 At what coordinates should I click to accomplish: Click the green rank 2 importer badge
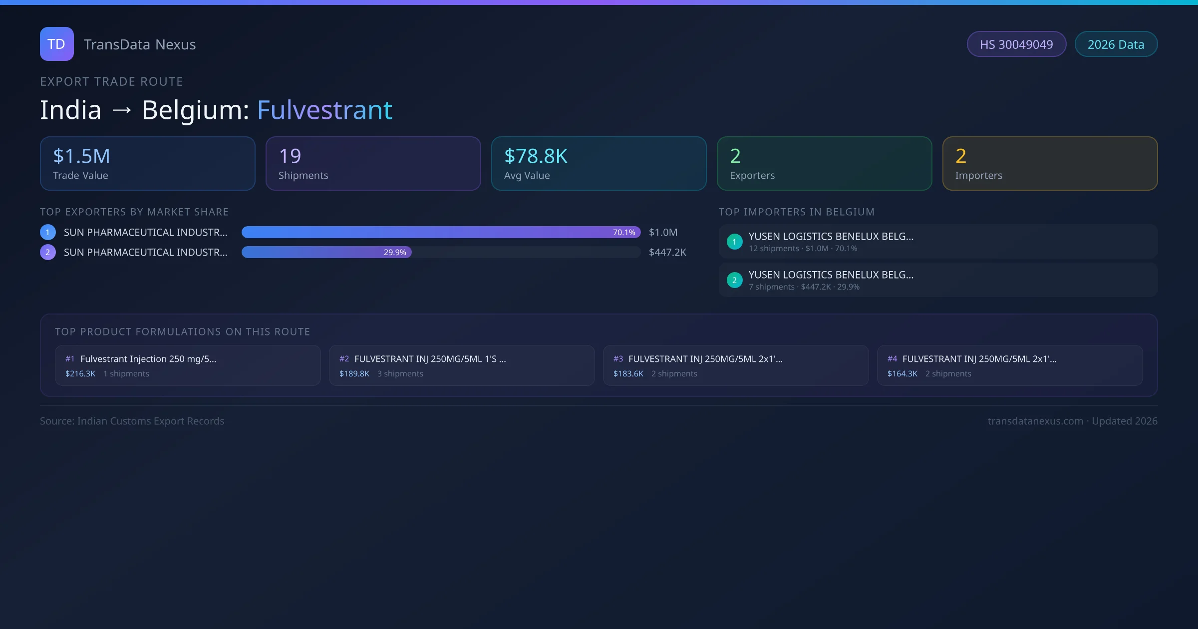(x=734, y=280)
